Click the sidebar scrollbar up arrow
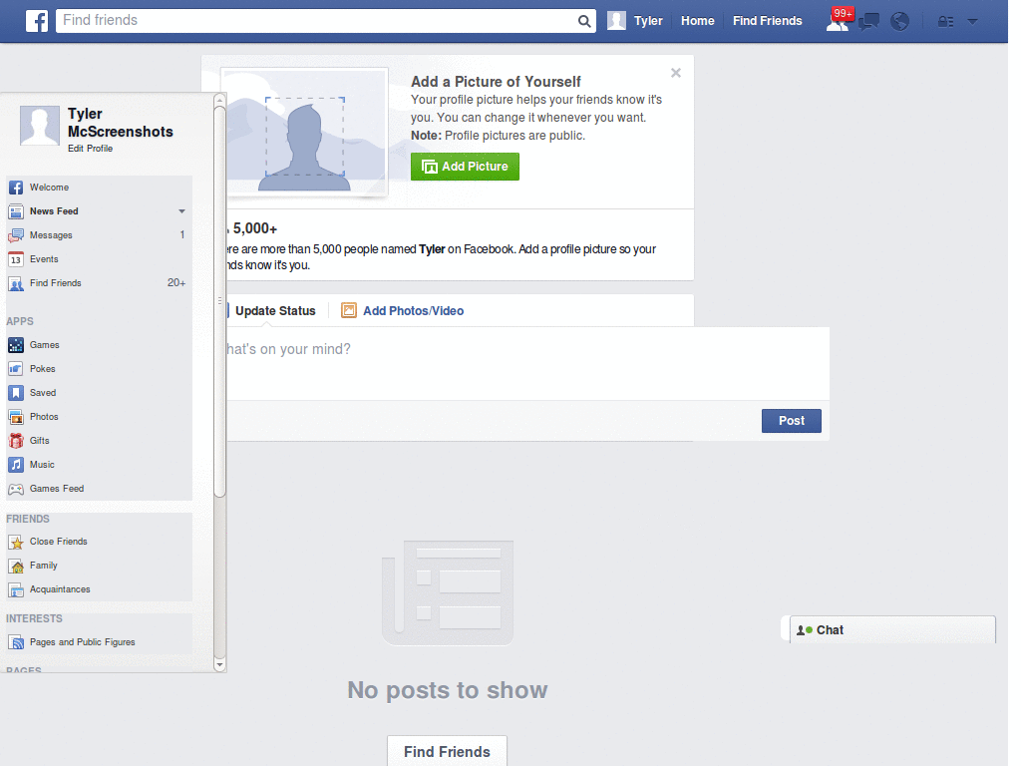This screenshot has width=1021, height=766. coord(219,101)
